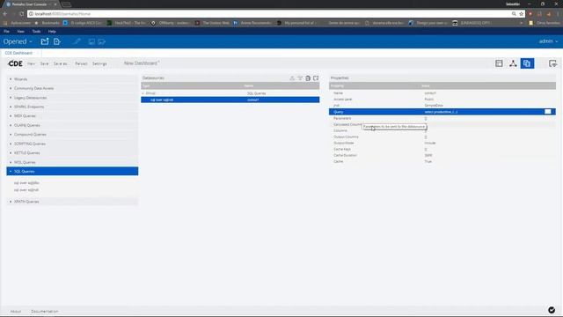This screenshot has width=563, height=317.
Task: Expand MDX Queries group
Action: click(72, 116)
